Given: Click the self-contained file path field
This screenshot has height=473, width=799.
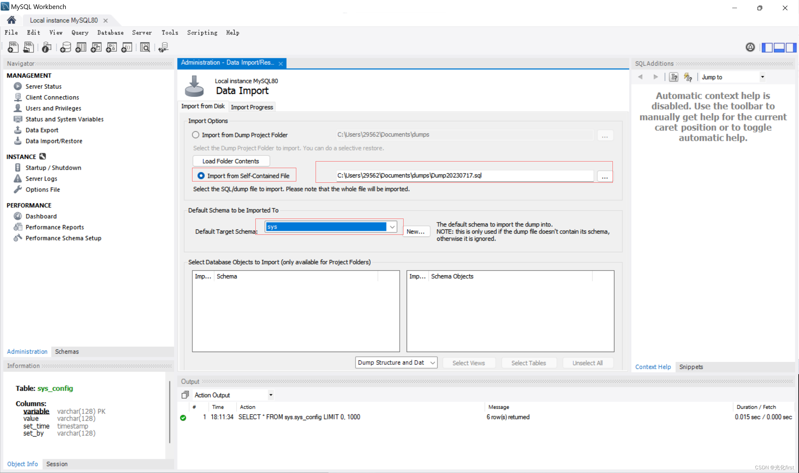Looking at the screenshot, I should point(464,175).
